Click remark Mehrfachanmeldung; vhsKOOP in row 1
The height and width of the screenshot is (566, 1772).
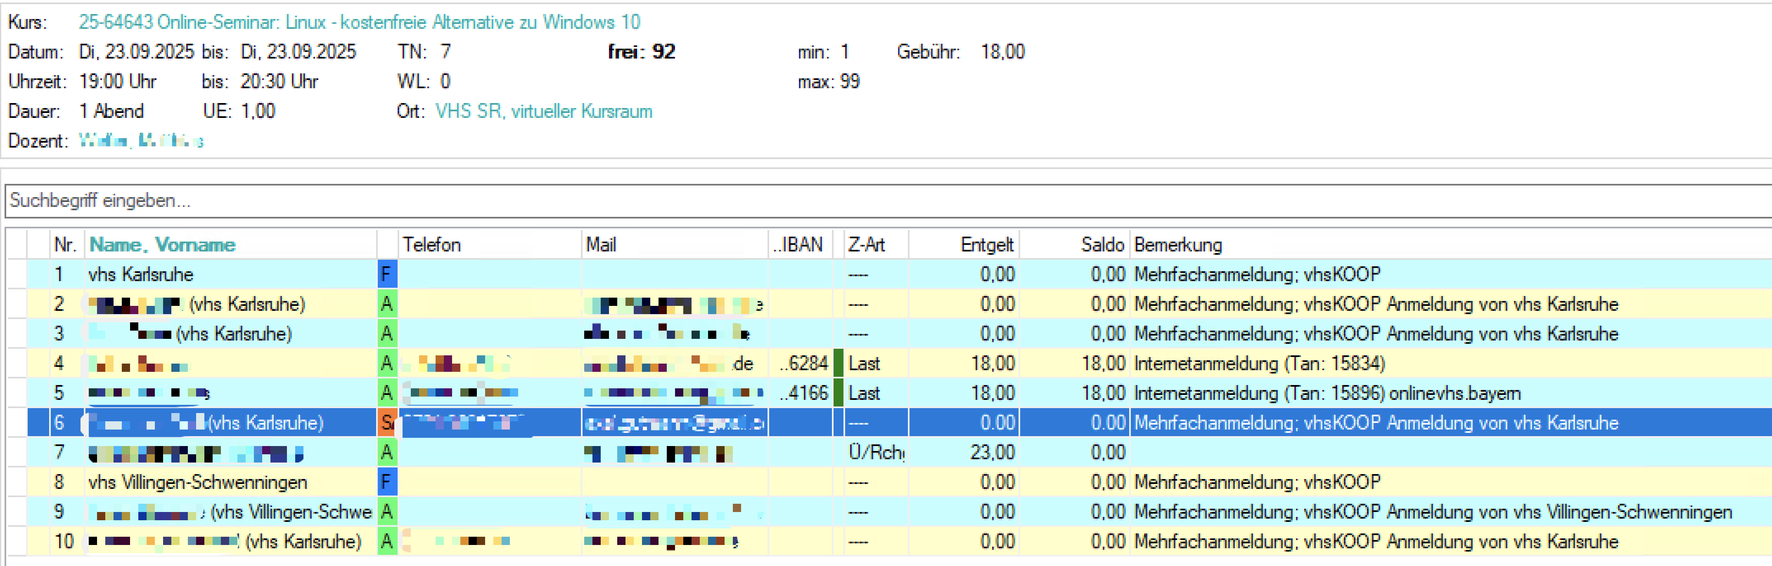click(x=1257, y=274)
